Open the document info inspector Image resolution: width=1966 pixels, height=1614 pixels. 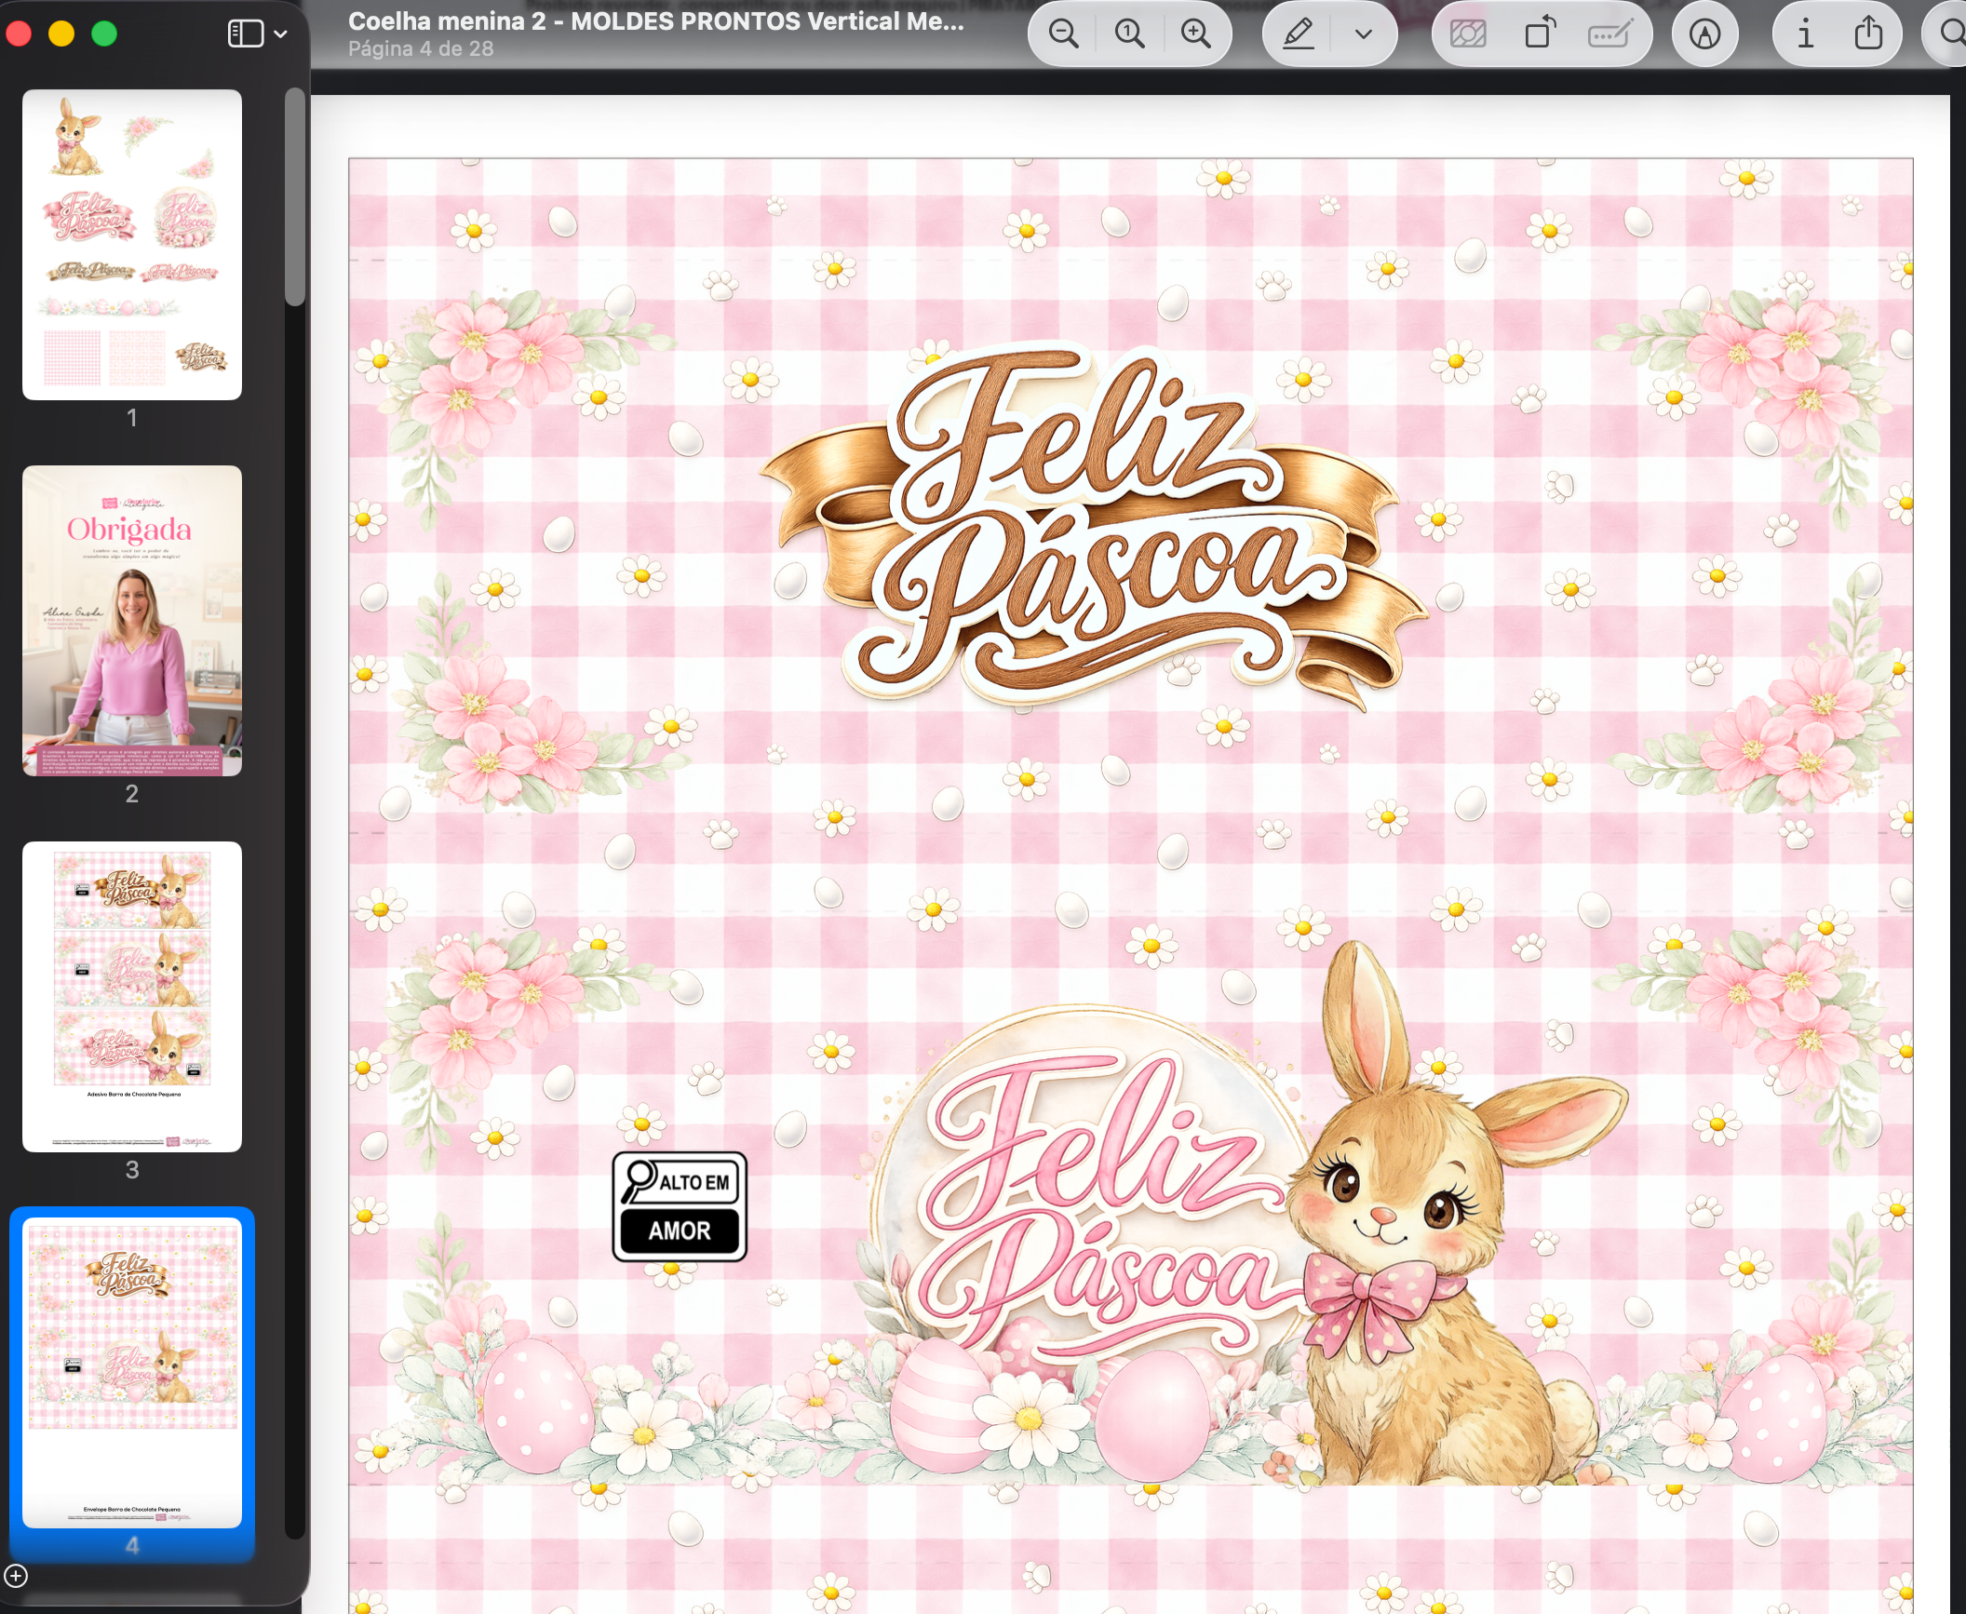(x=1805, y=34)
